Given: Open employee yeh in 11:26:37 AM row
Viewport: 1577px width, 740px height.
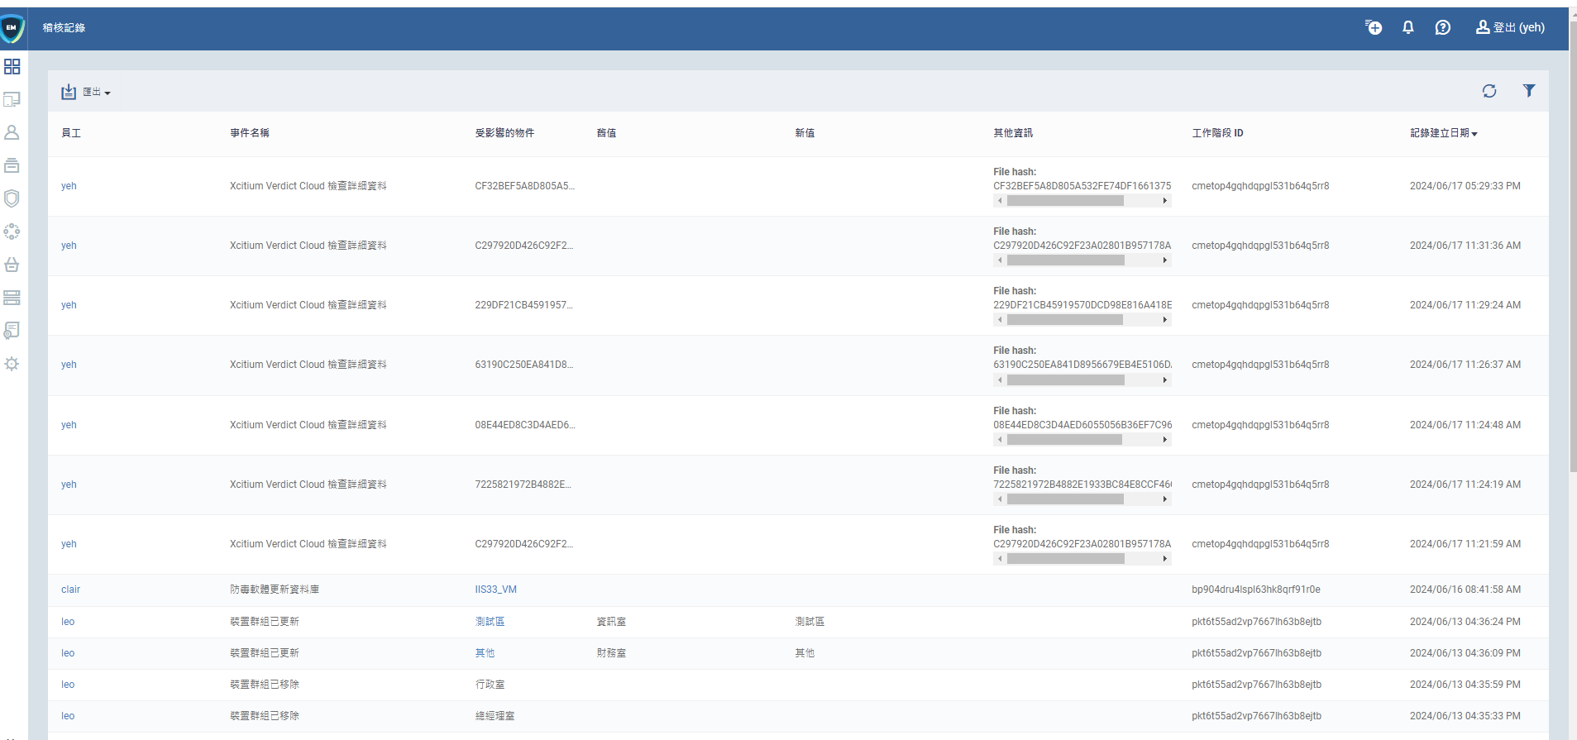Looking at the screenshot, I should (69, 365).
